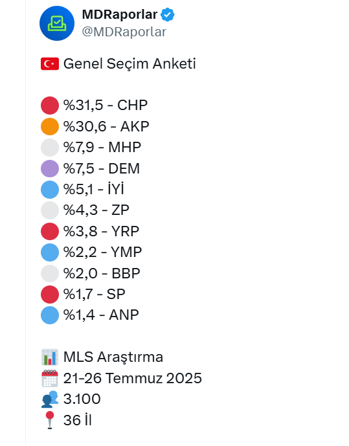Click the red circle beside CHP
The width and height of the screenshot is (349, 446).
[x=50, y=106]
